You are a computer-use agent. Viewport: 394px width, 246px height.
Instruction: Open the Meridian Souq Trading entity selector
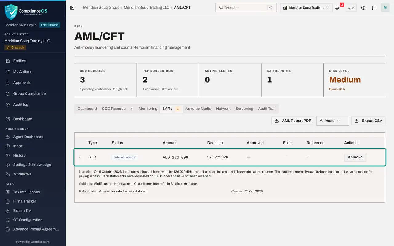[306, 8]
